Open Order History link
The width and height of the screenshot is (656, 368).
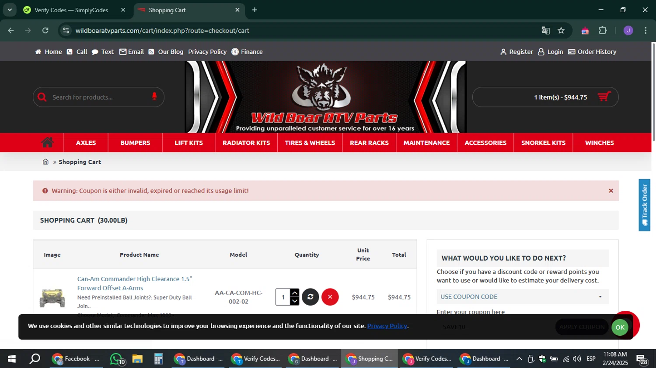pyautogui.click(x=592, y=52)
